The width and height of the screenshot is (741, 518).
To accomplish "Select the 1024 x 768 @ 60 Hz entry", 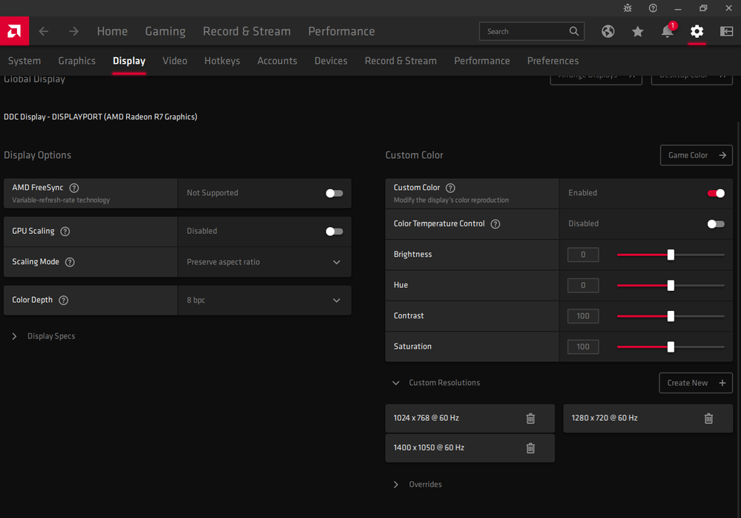I will (470, 419).
